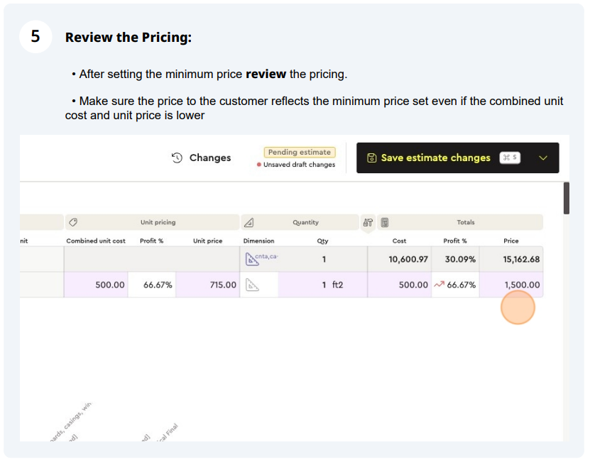The width and height of the screenshot is (590, 462).
Task: Click the total profit value 30.09%
Action: click(x=460, y=259)
